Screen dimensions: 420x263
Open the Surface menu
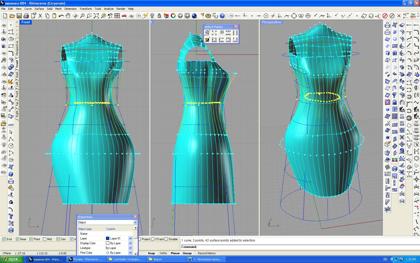[39, 9]
